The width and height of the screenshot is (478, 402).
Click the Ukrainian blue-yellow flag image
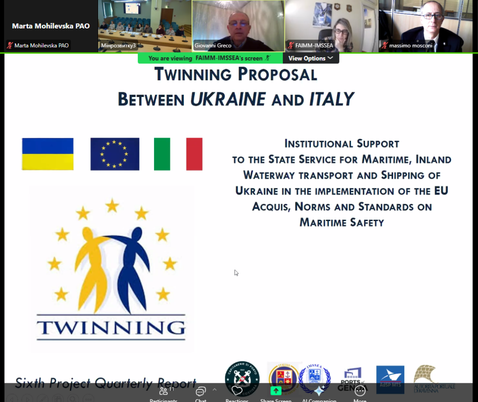(48, 154)
